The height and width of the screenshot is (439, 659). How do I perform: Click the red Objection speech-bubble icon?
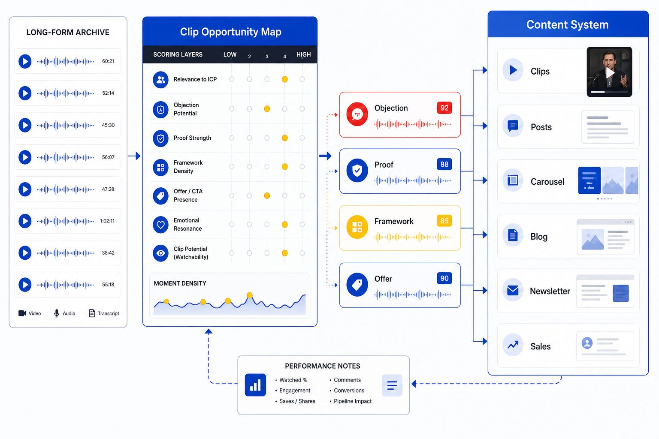357,114
